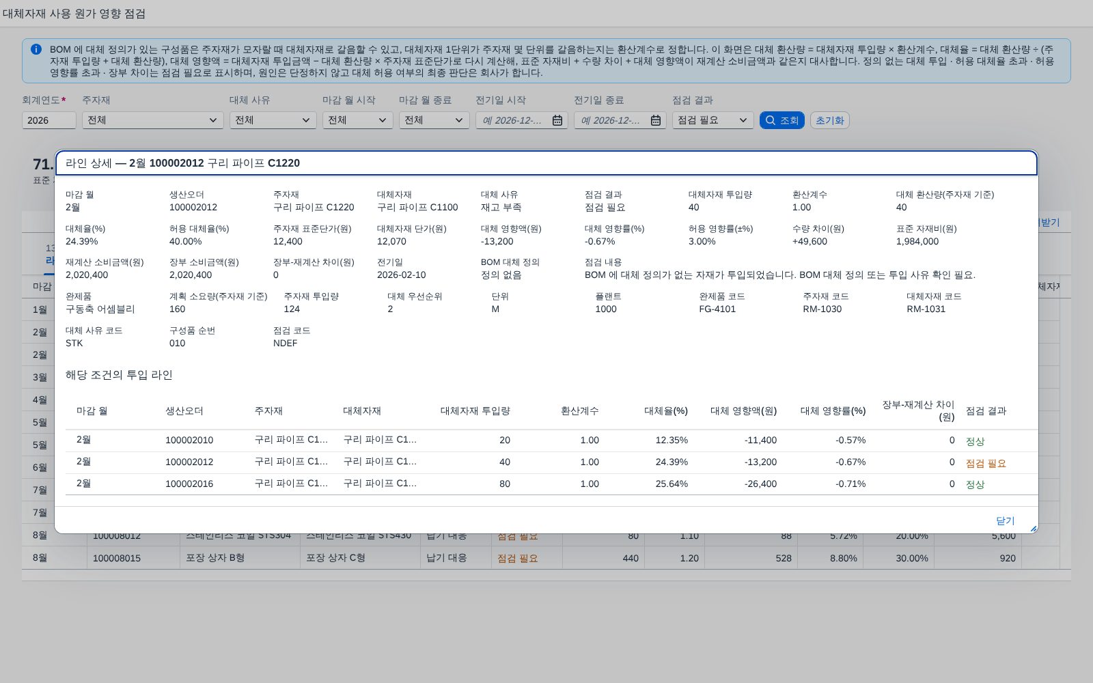
Task: Click 점검 필요 status in 100008015 row
Action: 518,558
